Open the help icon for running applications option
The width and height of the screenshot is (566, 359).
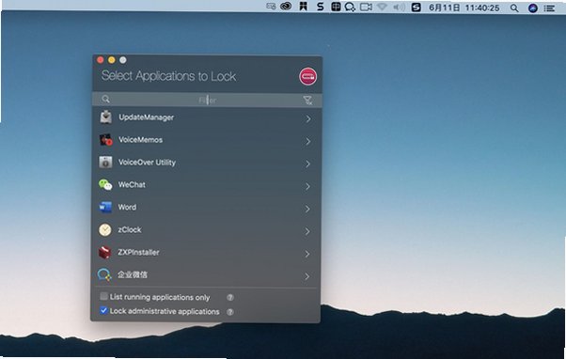230,298
